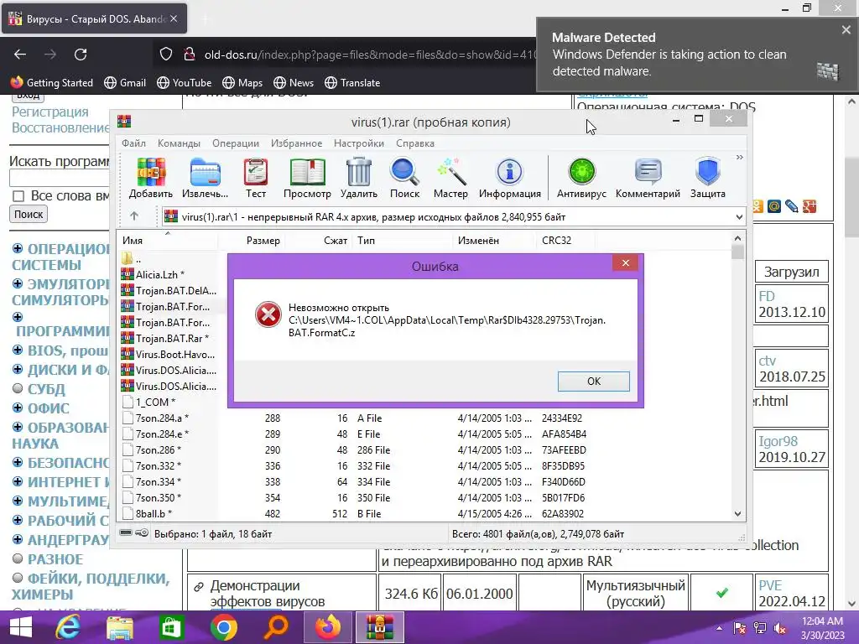Open the РАЗНОЕ category link

(55, 559)
